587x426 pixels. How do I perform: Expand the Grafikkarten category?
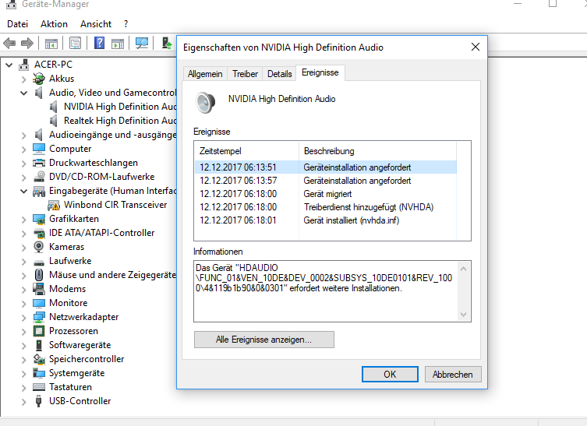click(x=23, y=219)
